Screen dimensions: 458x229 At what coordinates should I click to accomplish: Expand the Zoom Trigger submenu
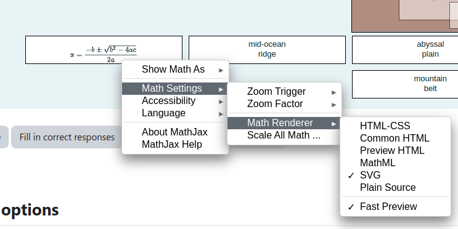click(285, 92)
